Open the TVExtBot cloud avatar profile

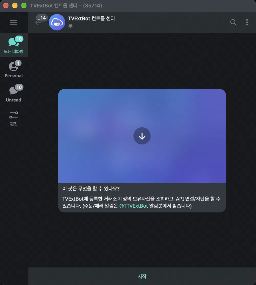(x=57, y=22)
